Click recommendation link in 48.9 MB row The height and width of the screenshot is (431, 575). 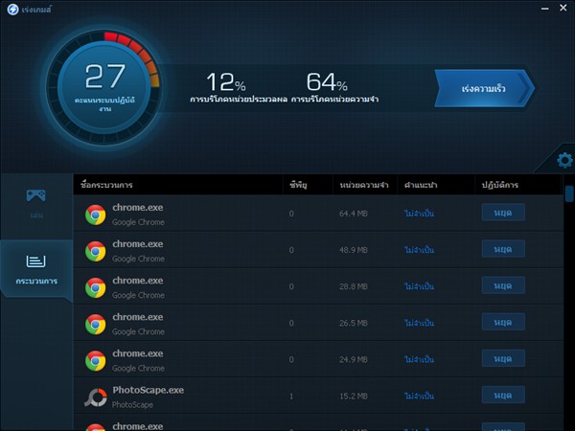point(419,250)
